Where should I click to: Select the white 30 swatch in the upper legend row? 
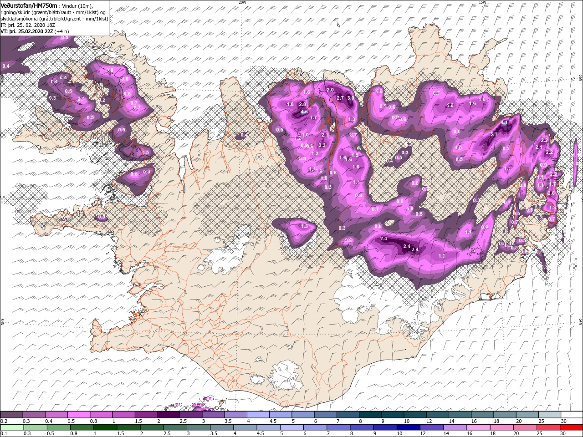(x=572, y=415)
